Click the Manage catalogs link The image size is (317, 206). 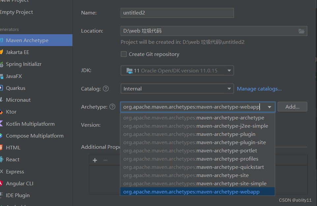(x=259, y=89)
